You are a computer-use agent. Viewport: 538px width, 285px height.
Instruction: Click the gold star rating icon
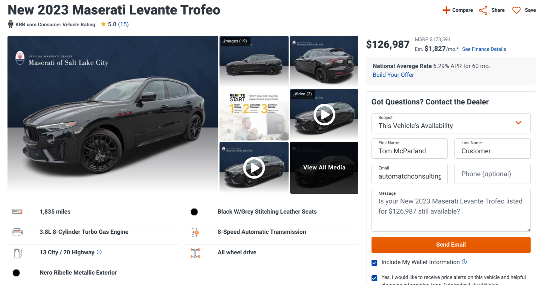coord(103,24)
